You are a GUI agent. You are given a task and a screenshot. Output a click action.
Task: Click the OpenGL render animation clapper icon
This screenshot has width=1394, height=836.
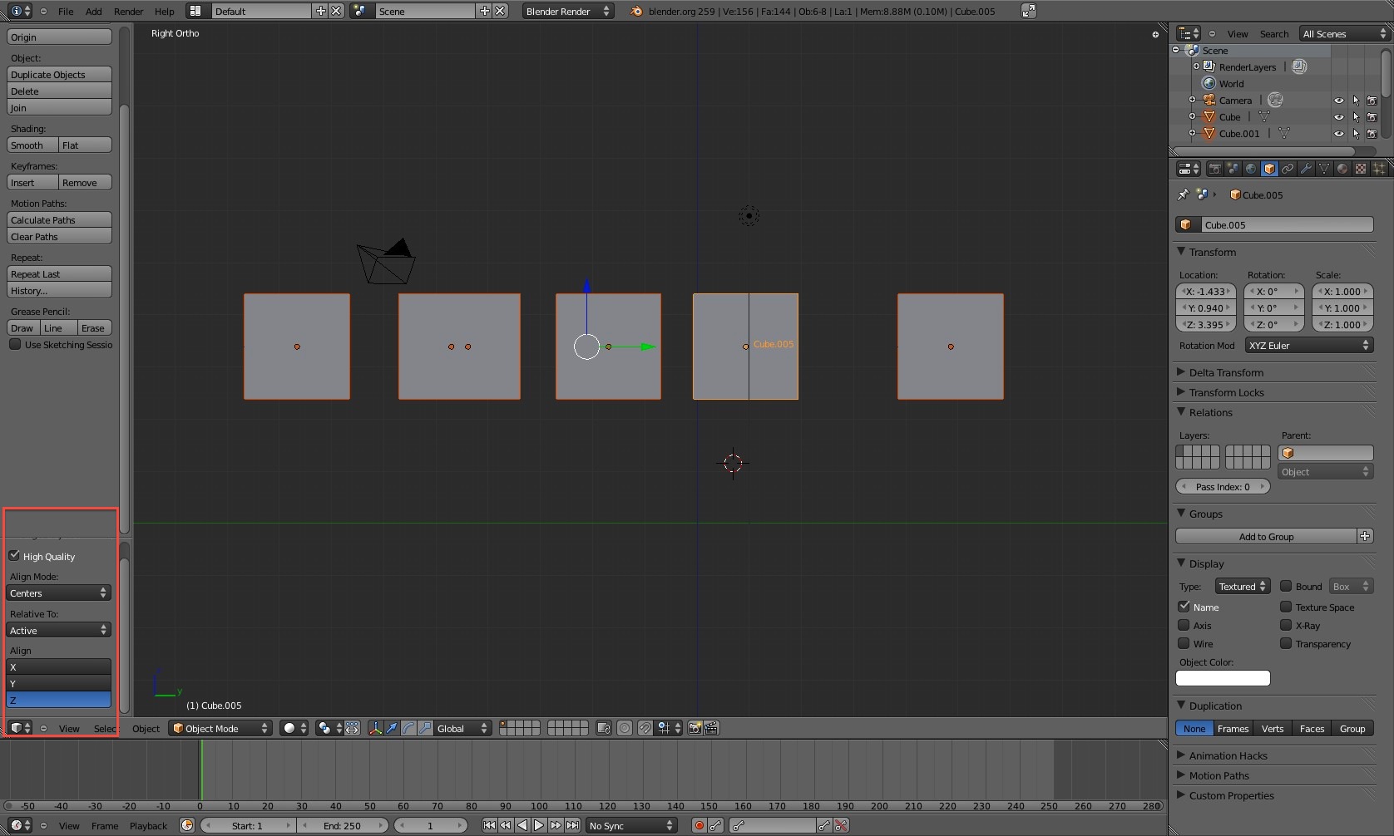[711, 728]
